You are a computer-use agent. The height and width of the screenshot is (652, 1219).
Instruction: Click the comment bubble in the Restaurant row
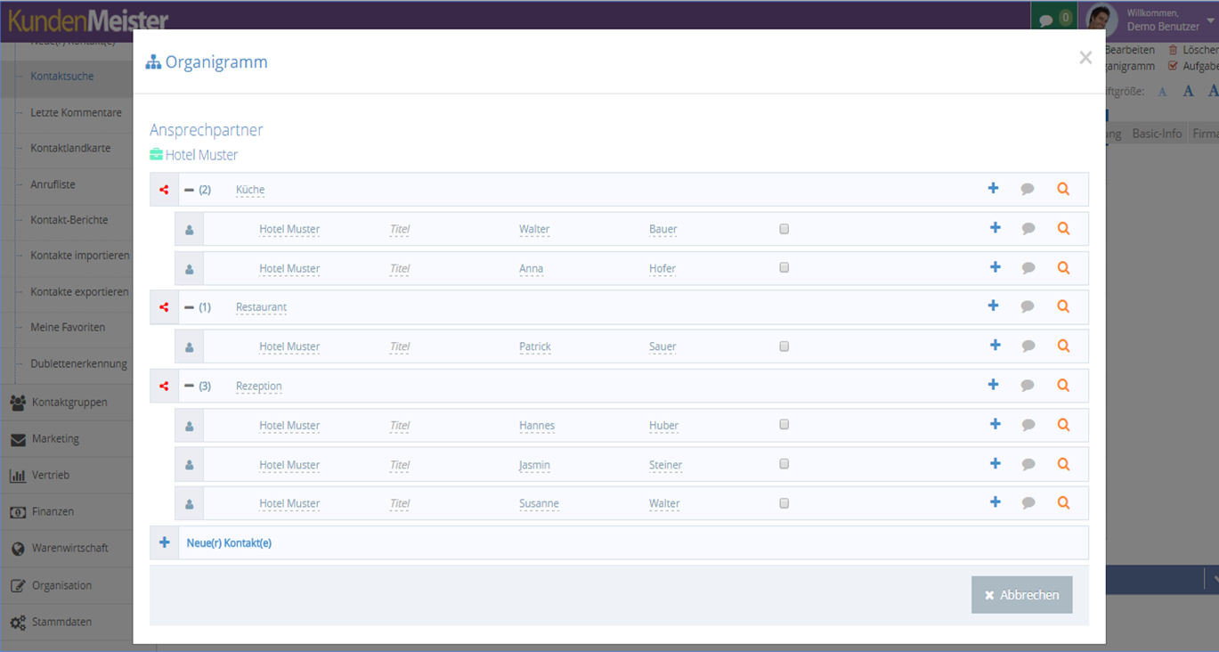pos(1028,306)
